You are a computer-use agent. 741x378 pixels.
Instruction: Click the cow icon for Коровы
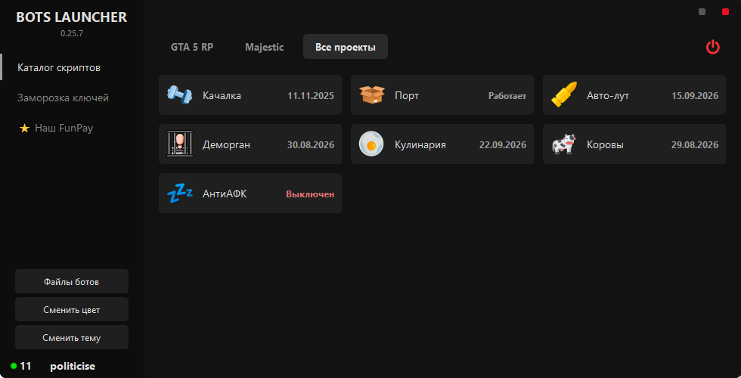click(563, 144)
